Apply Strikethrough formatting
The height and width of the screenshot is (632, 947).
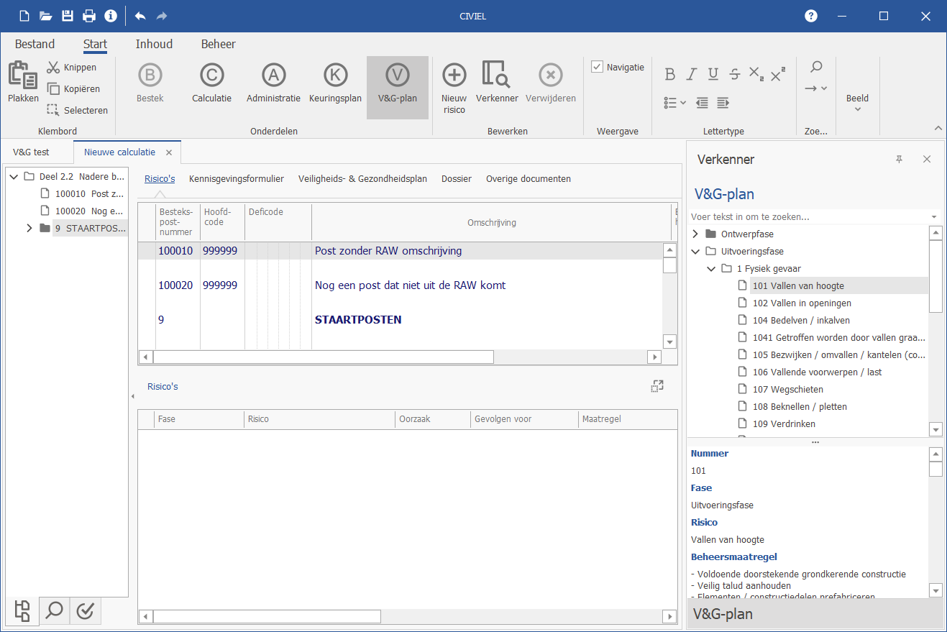coord(735,74)
